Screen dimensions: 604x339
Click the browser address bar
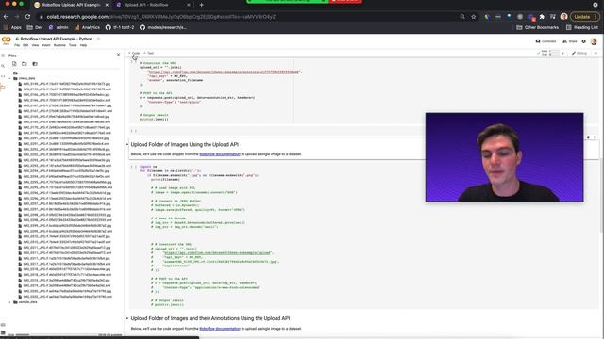pyautogui.click(x=246, y=17)
